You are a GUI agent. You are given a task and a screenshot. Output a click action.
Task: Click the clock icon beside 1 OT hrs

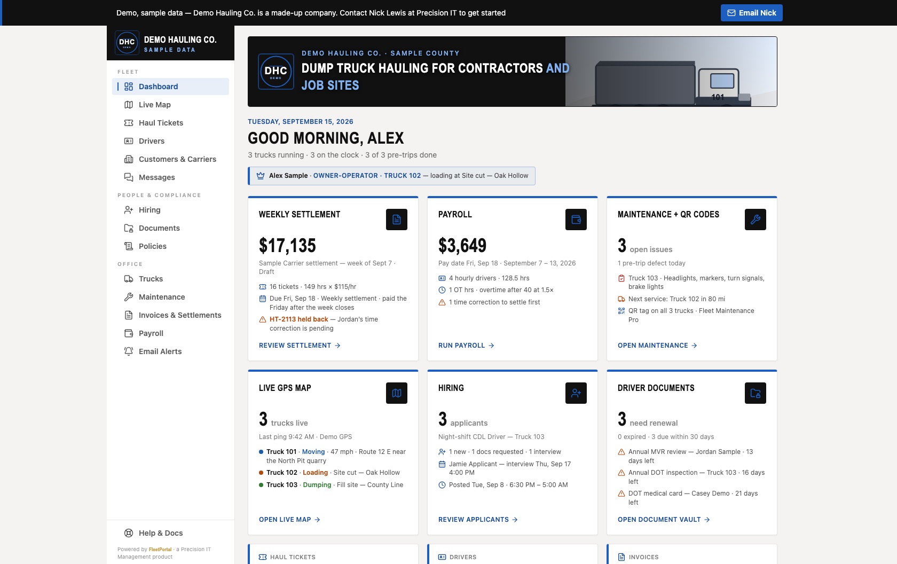[442, 290]
